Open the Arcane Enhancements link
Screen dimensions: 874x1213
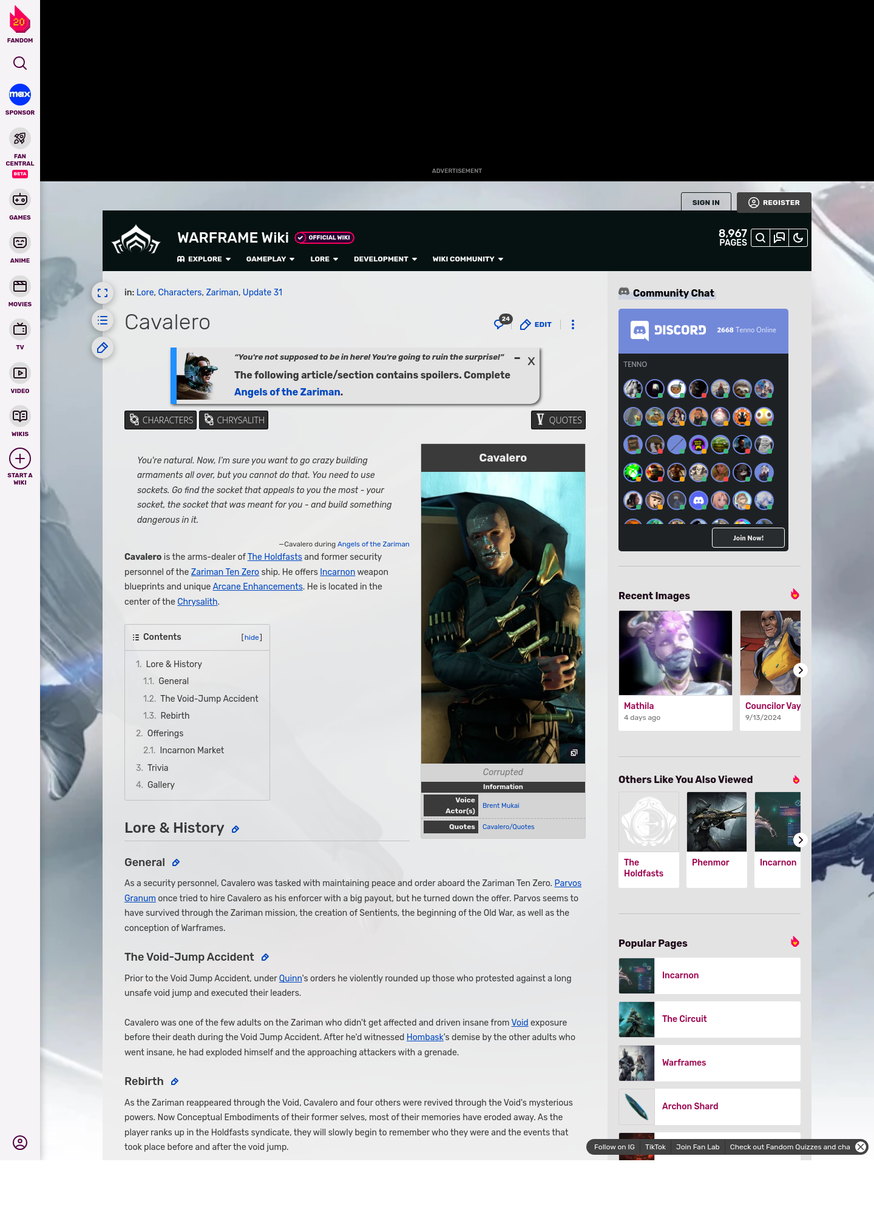(257, 586)
